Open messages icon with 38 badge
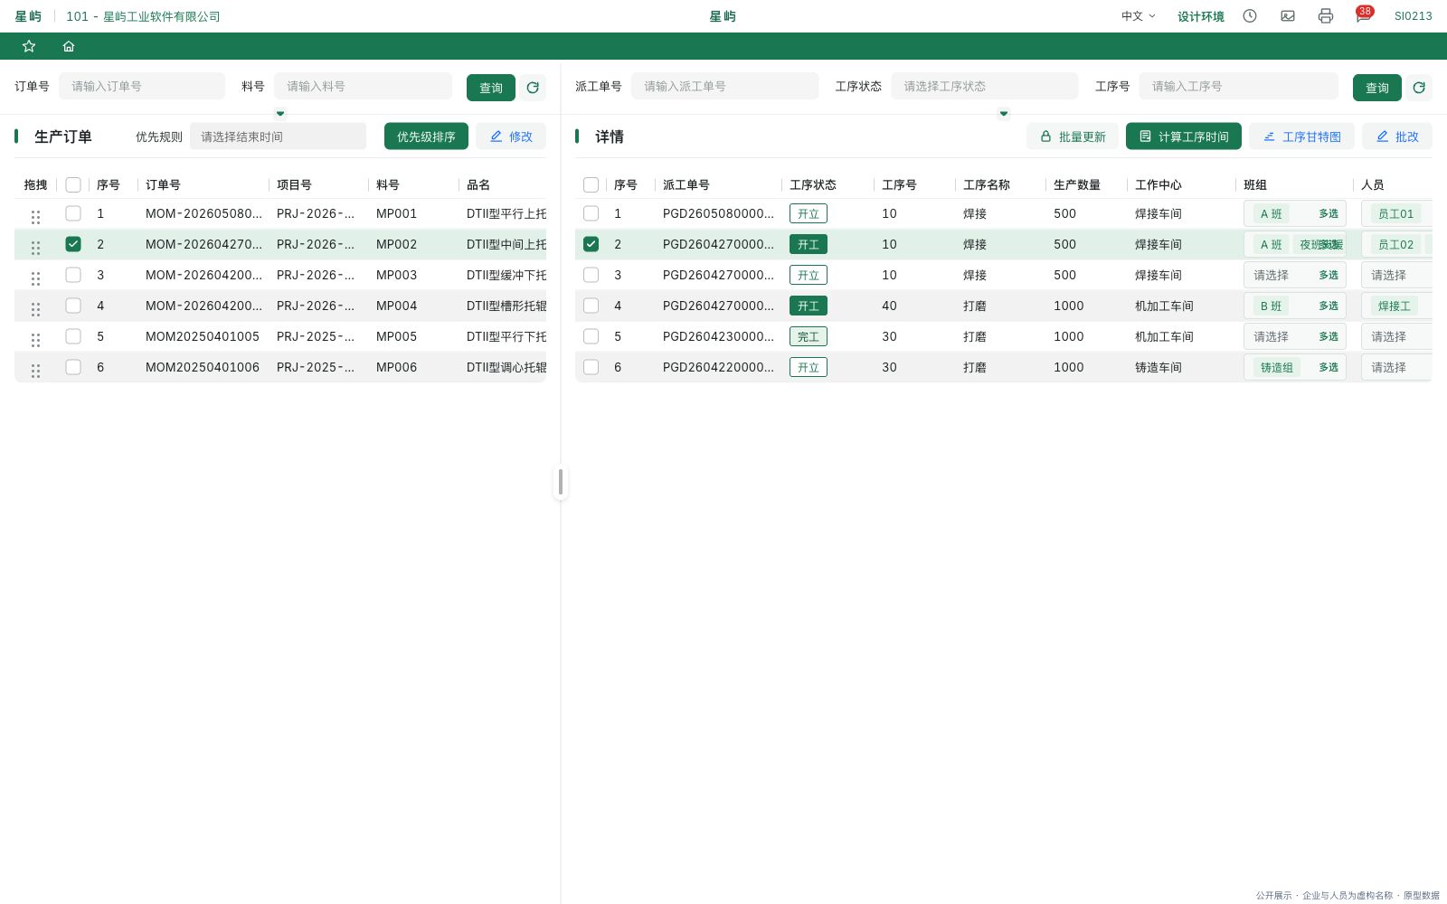Screen dimensions: 1447x904 (1363, 15)
